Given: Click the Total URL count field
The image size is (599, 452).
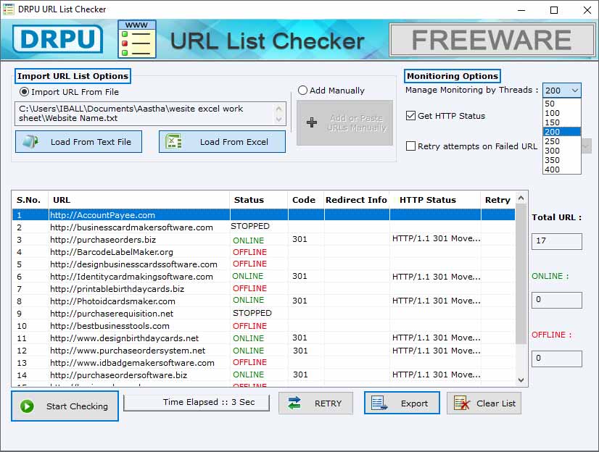Looking at the screenshot, I should pos(557,241).
